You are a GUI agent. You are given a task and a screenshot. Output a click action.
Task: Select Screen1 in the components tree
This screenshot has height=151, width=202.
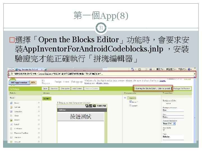click(132, 98)
